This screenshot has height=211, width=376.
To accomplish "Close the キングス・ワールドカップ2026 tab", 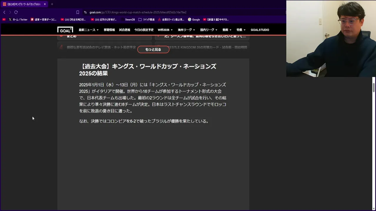I will 45,4.
